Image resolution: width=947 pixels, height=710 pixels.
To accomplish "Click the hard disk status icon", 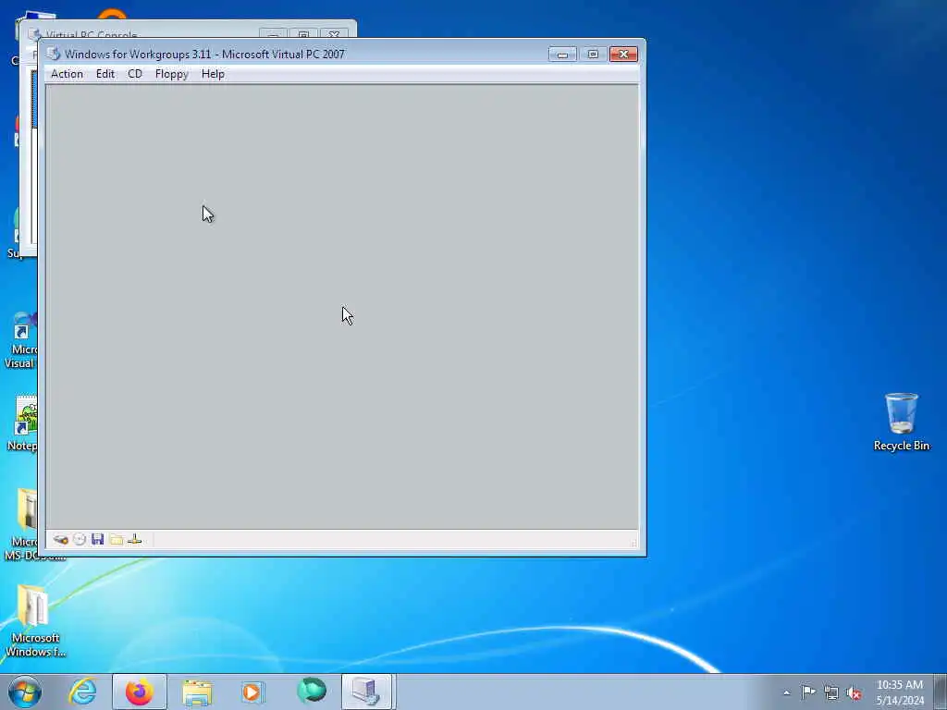I will pyautogui.click(x=60, y=539).
